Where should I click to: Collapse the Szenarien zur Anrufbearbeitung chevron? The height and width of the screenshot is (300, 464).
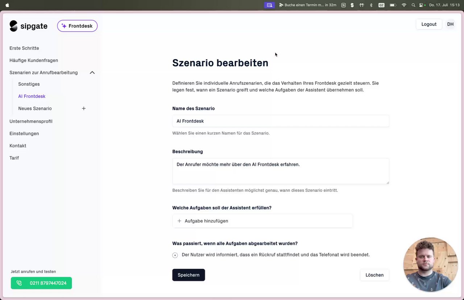[92, 72]
